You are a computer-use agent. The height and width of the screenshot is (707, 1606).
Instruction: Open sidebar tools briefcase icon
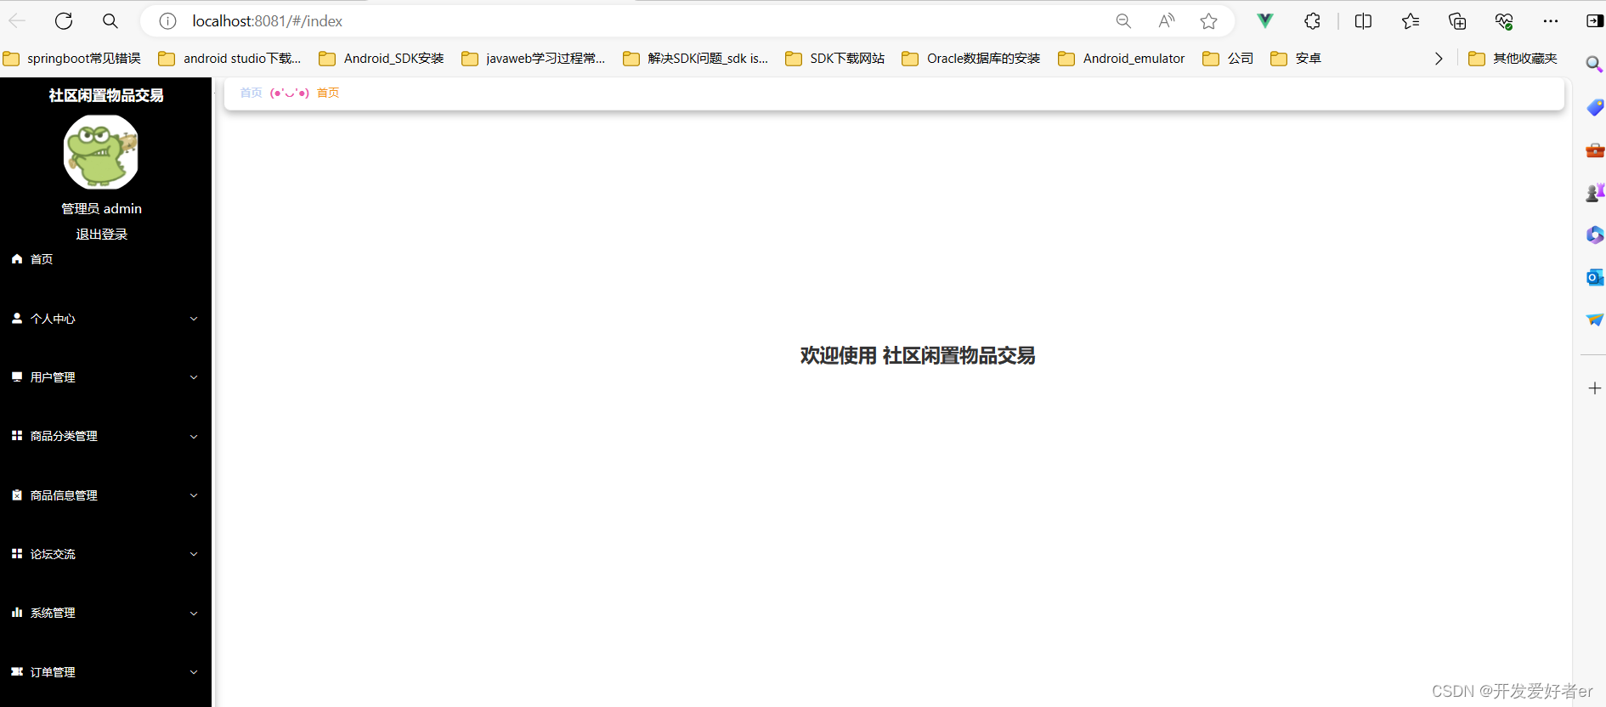(x=1595, y=150)
